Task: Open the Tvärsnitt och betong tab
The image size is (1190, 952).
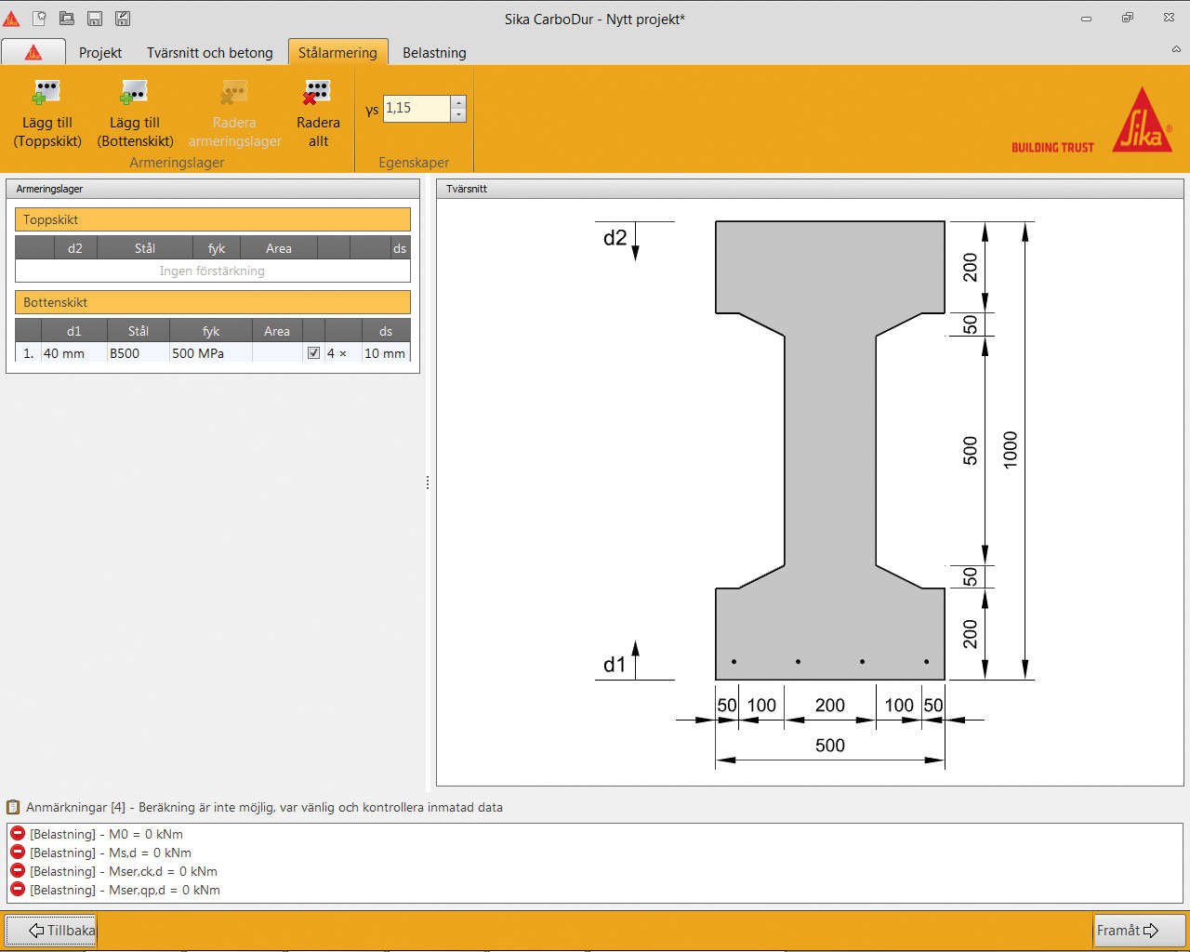Action: click(x=210, y=53)
